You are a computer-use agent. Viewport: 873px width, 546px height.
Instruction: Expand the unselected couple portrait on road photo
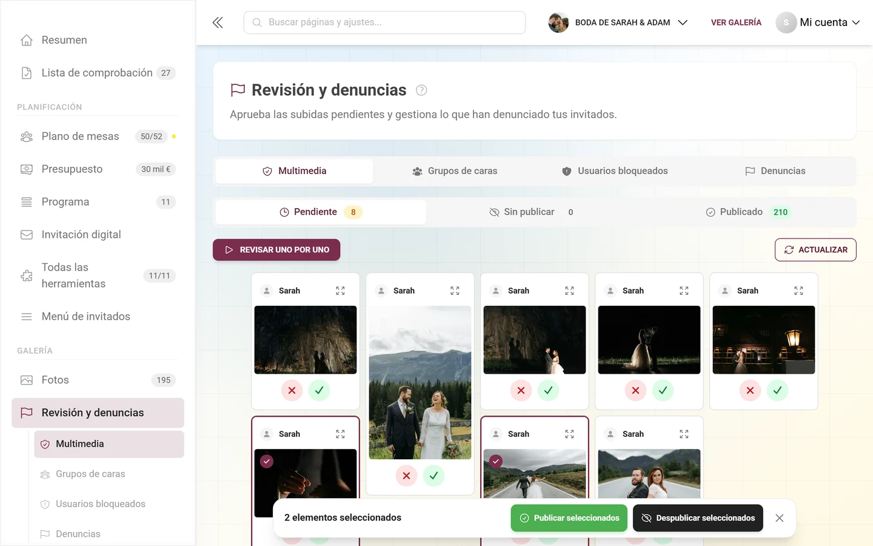pos(684,434)
